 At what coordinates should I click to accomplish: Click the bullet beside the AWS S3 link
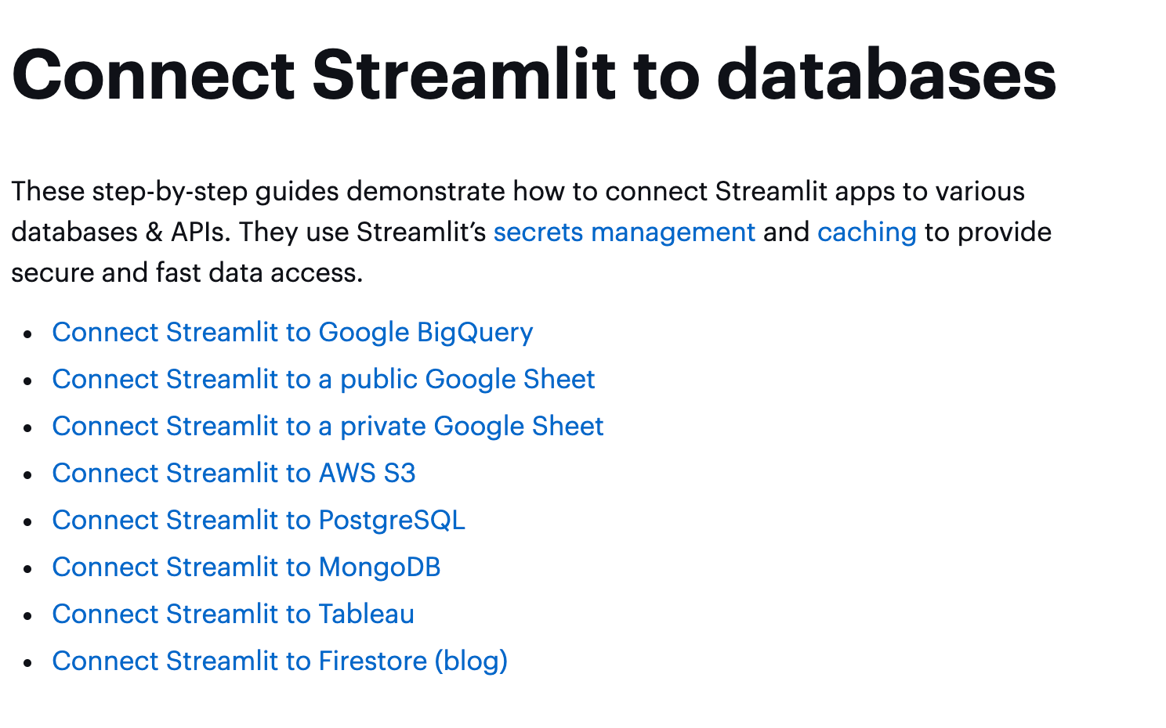(x=28, y=475)
